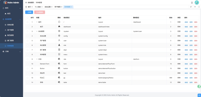Click the icon in Button row
201x97 pixels.
tap(59, 68)
